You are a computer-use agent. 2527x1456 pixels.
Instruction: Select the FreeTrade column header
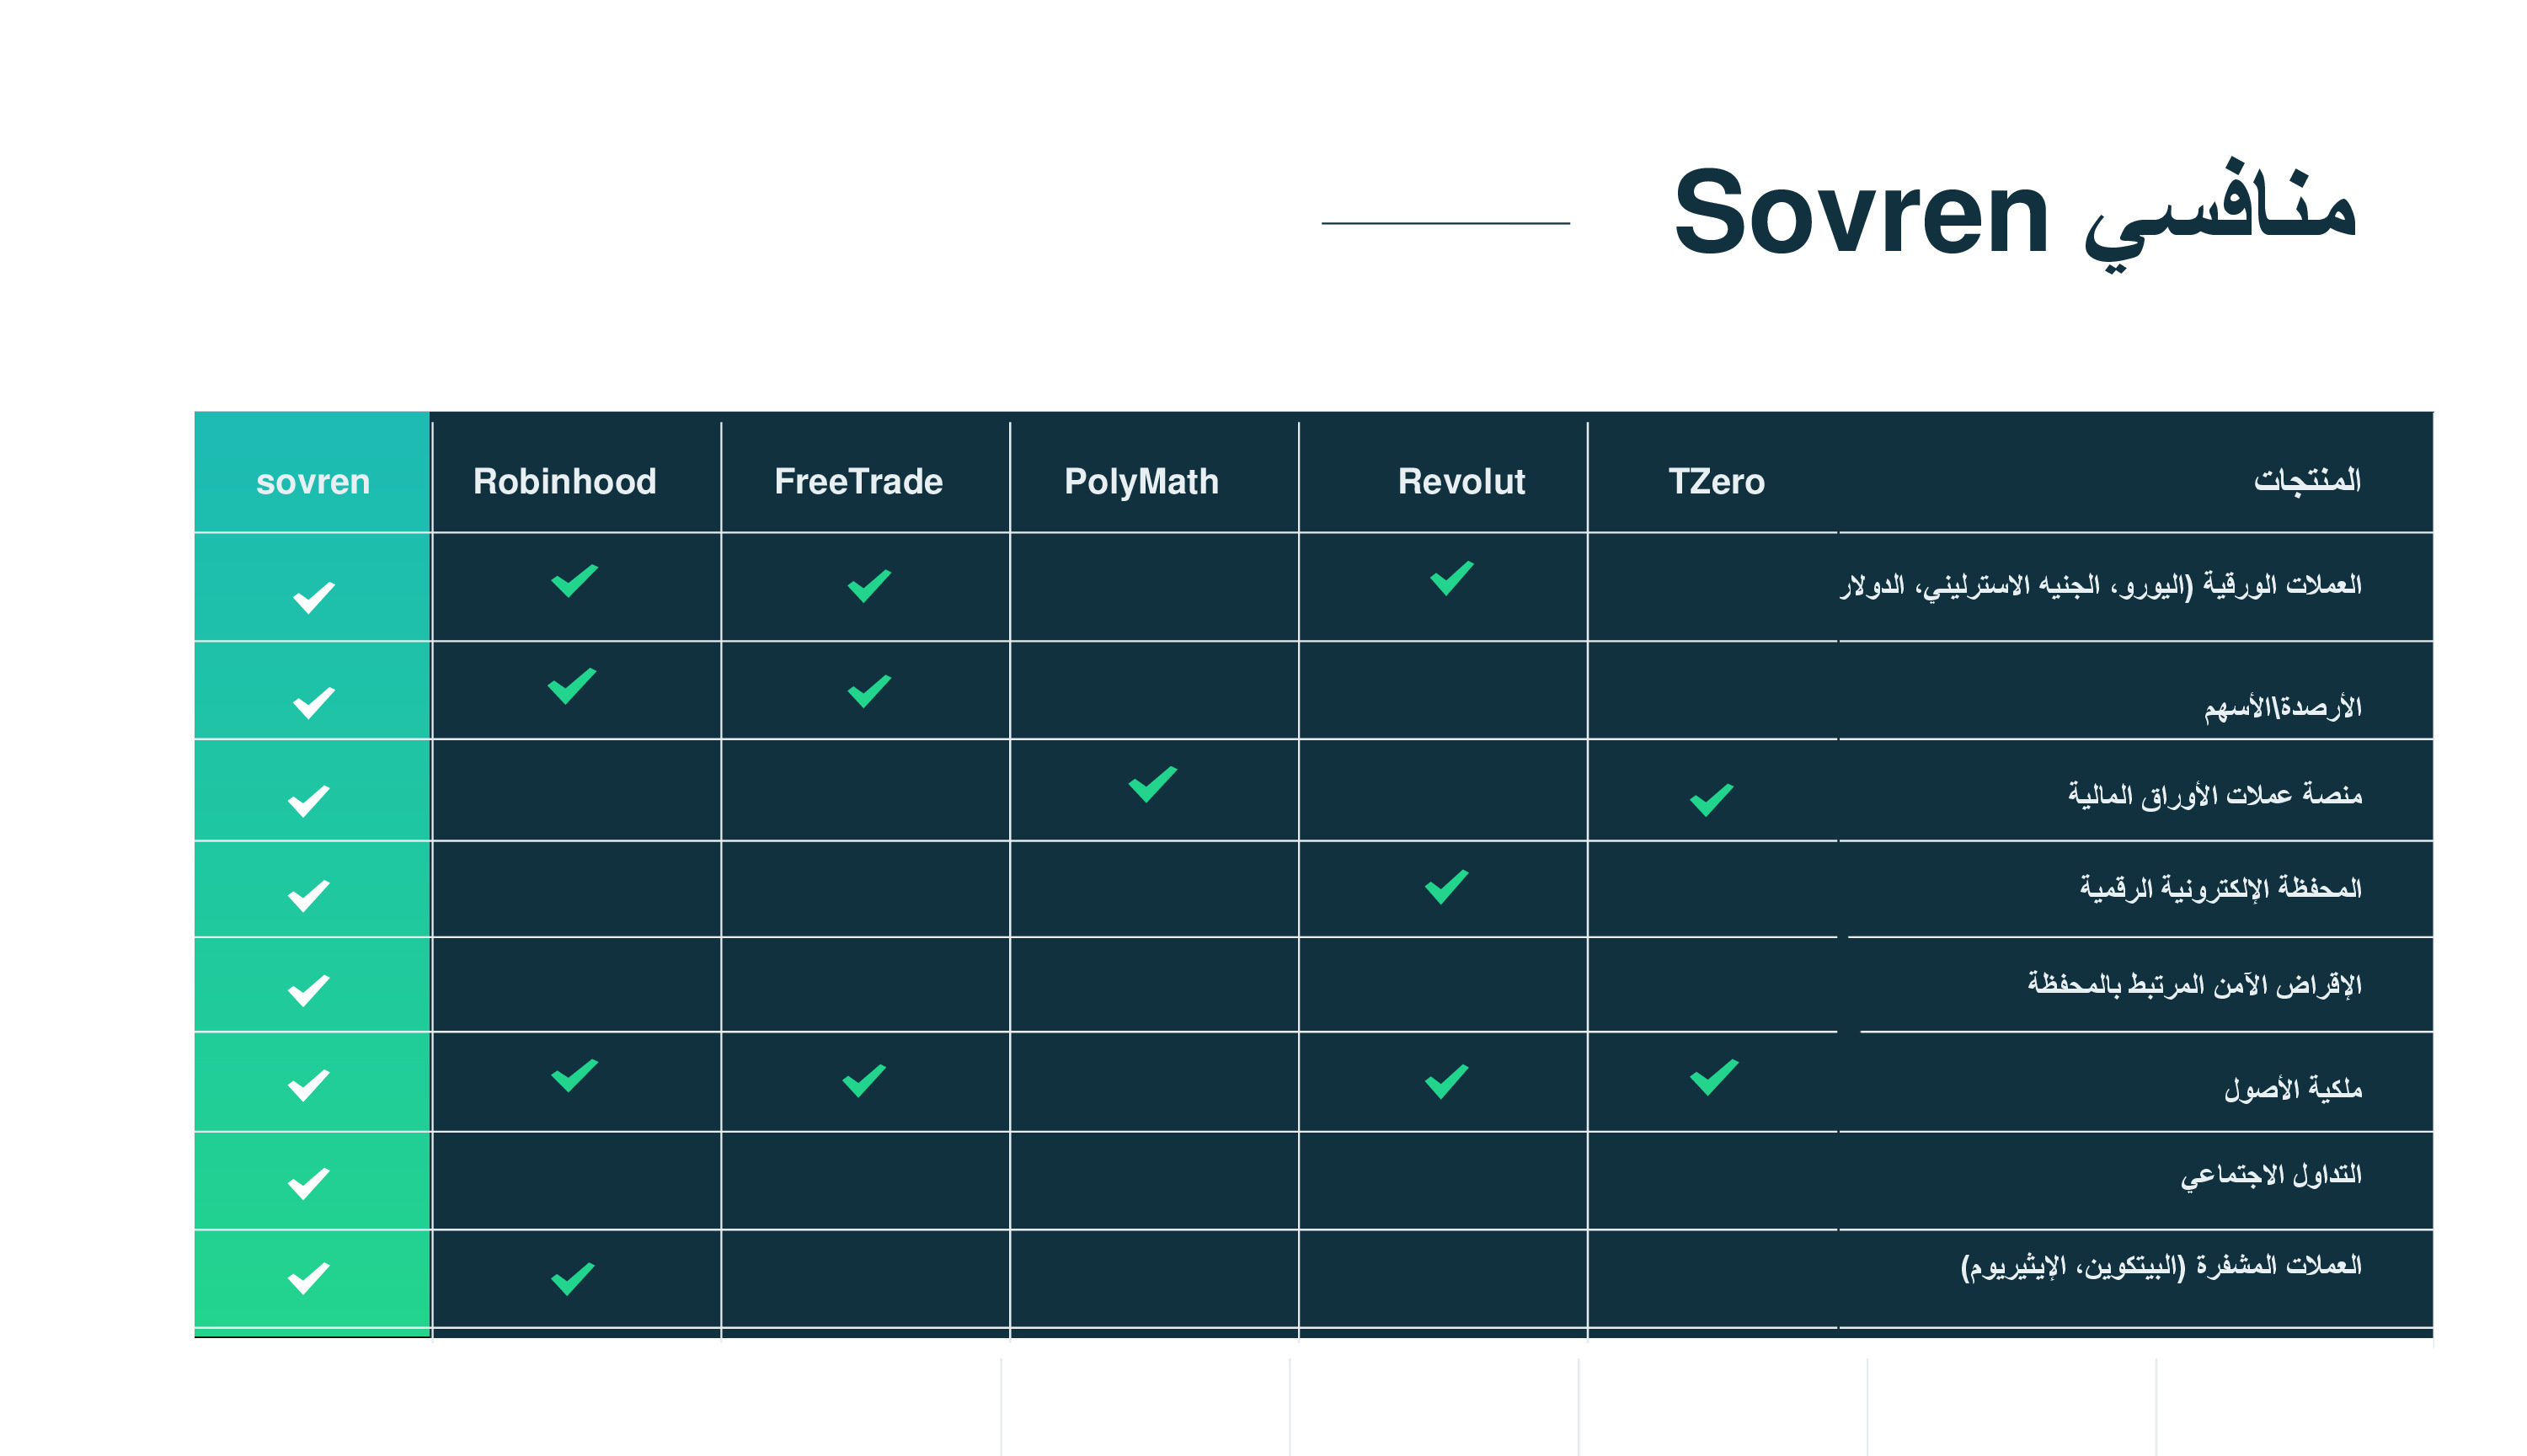[x=858, y=481]
